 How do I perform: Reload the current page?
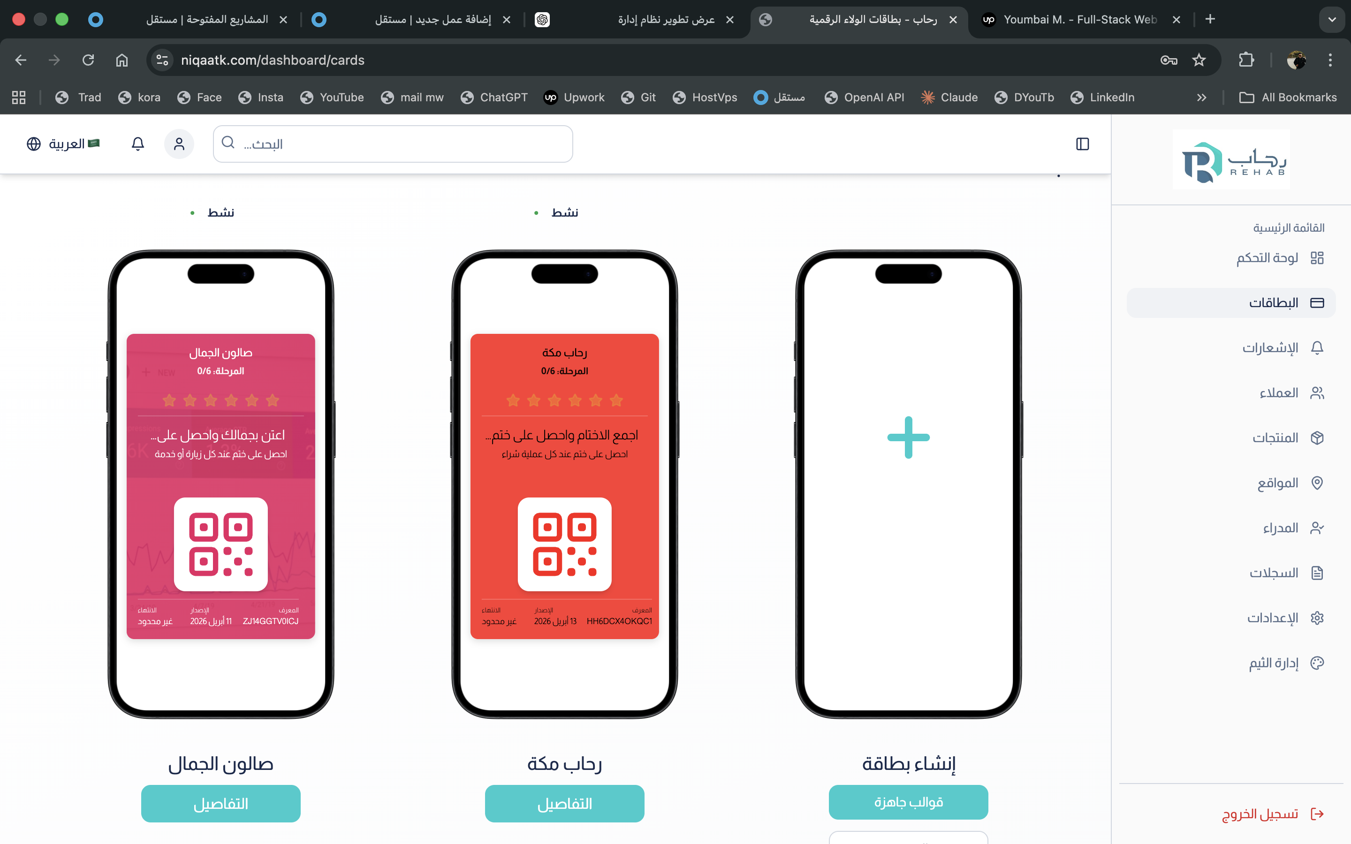(x=88, y=60)
